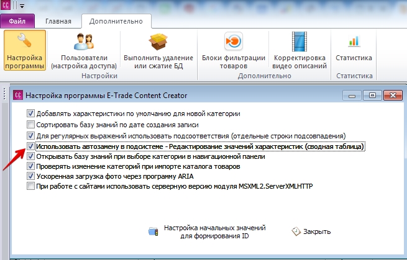Viewport: 407px width, 260px height.
Task: Click Настройка начальных значений для формирования ID
Action: click(x=214, y=231)
